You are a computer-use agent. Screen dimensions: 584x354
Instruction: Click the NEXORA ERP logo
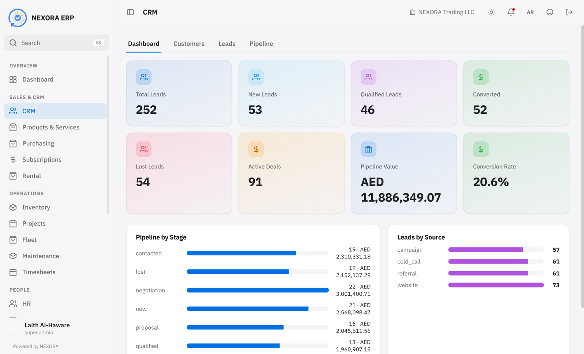tap(18, 18)
